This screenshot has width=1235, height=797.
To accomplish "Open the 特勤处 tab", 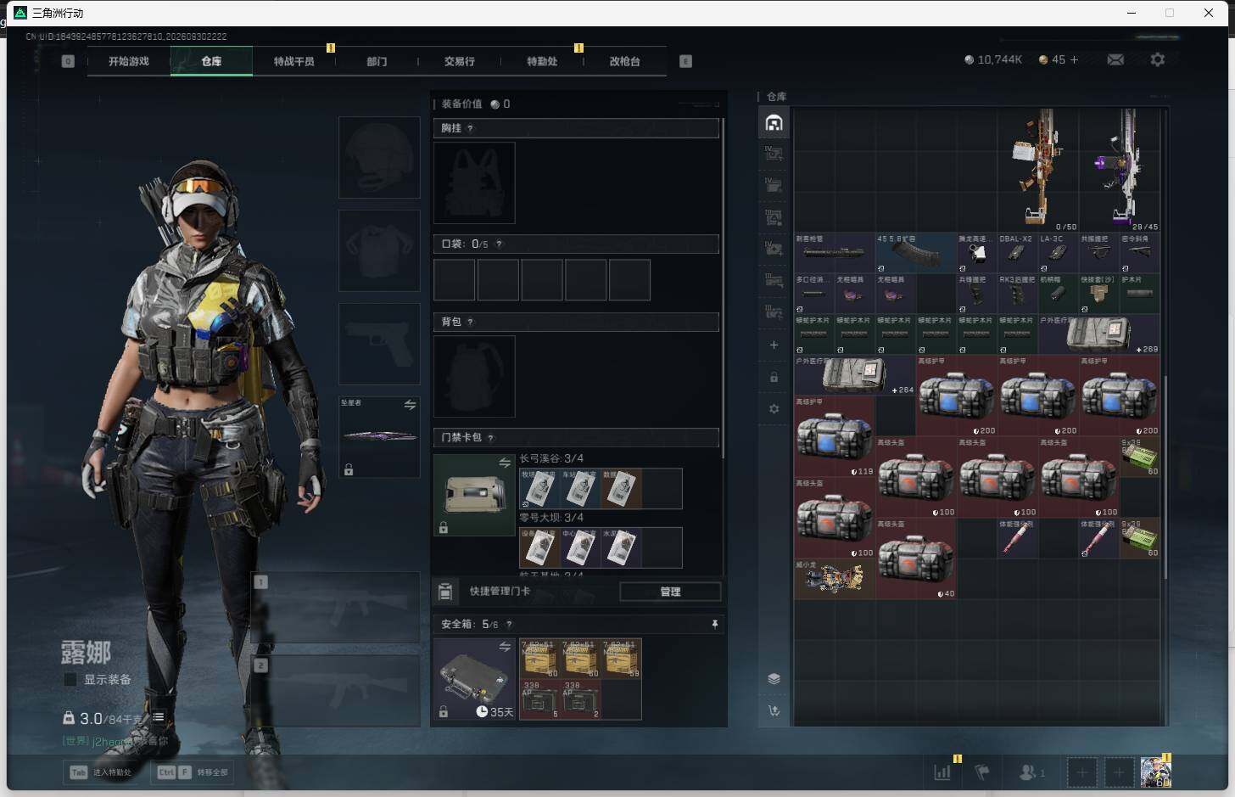I will 542,61.
